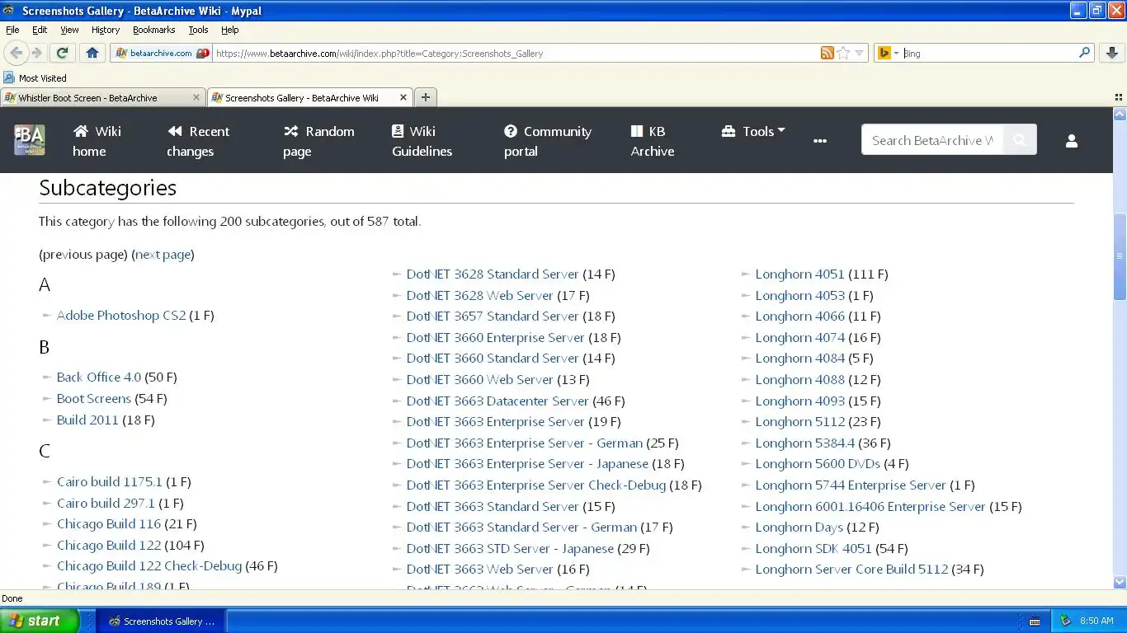The width and height of the screenshot is (1127, 633).
Task: Bookmark page with the star icon
Action: click(x=843, y=53)
